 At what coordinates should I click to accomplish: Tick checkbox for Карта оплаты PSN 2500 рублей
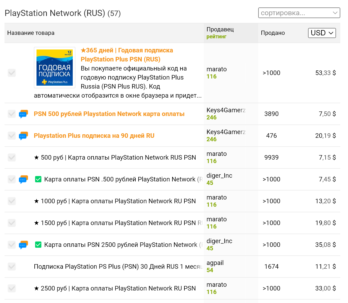pos(12,245)
